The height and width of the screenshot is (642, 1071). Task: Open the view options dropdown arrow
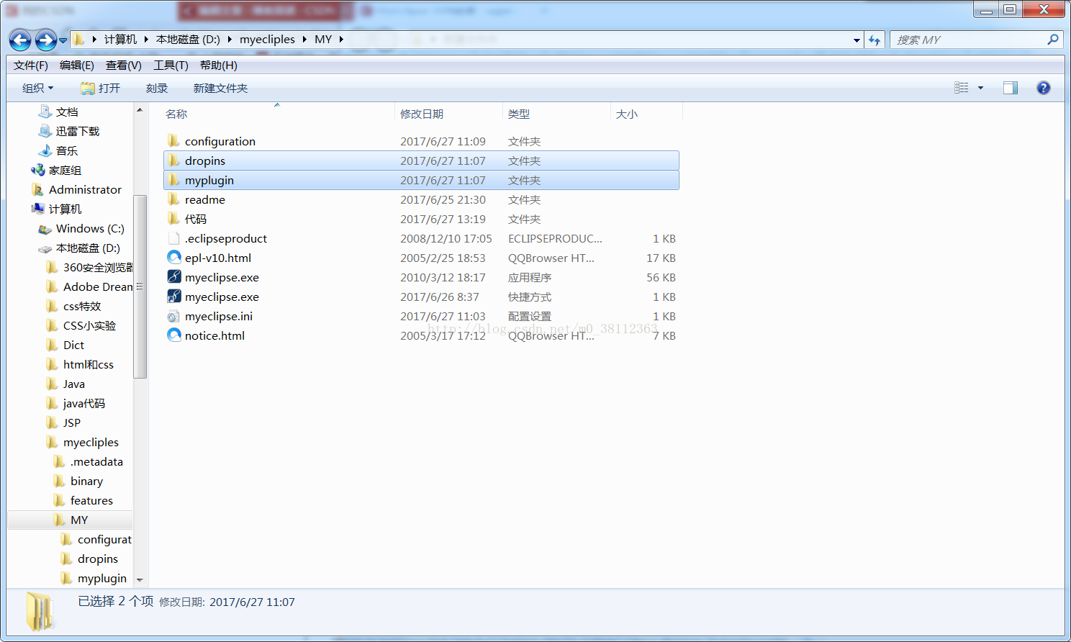pos(980,88)
